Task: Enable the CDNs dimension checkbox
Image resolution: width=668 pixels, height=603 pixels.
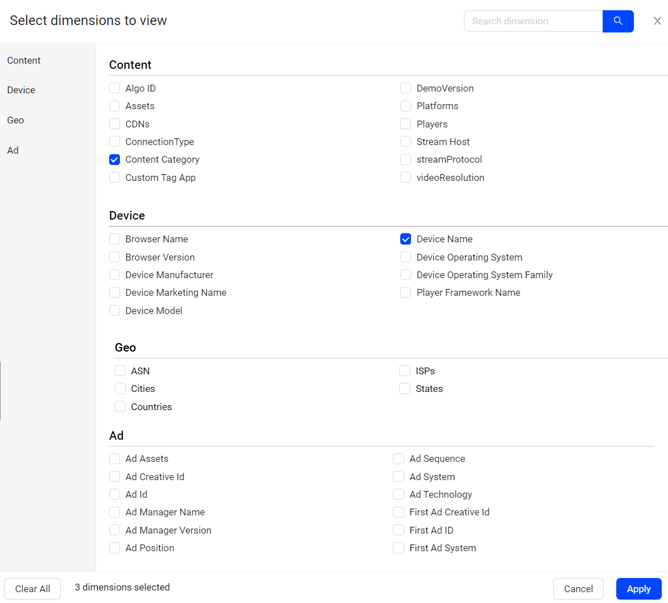Action: (x=115, y=124)
